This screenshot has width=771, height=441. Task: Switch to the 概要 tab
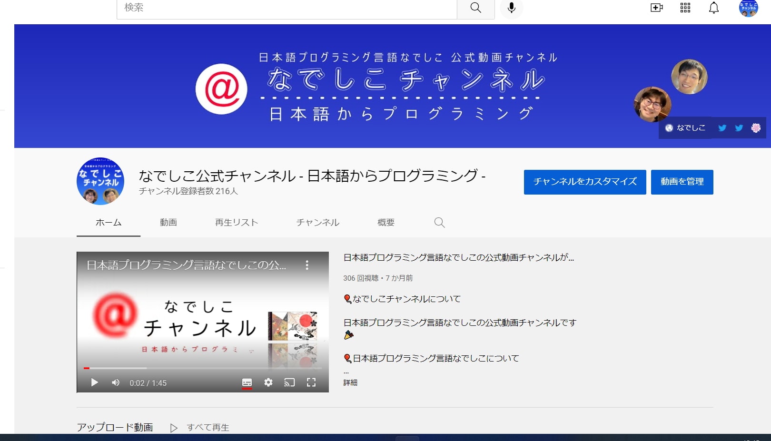tap(386, 223)
